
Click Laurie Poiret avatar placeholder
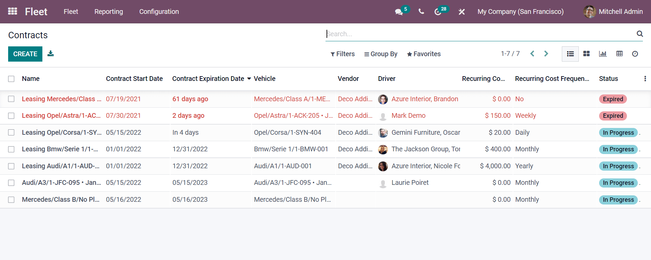point(383,183)
